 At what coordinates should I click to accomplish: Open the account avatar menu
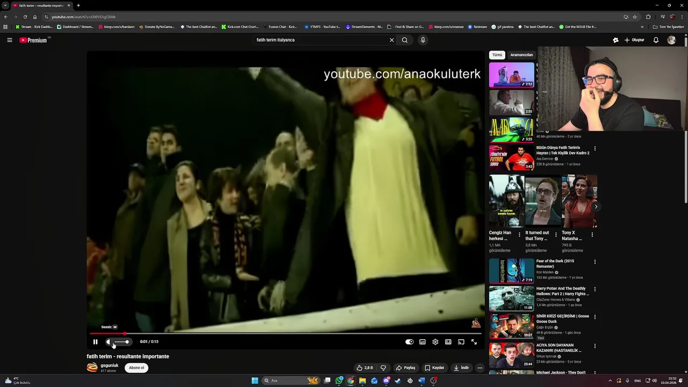[x=671, y=40]
